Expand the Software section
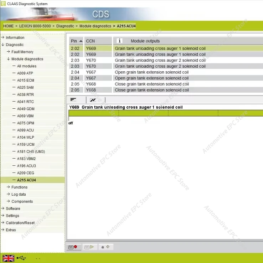 (x=13, y=209)
